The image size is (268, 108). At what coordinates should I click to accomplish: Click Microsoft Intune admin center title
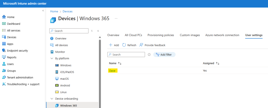coord(25,4)
